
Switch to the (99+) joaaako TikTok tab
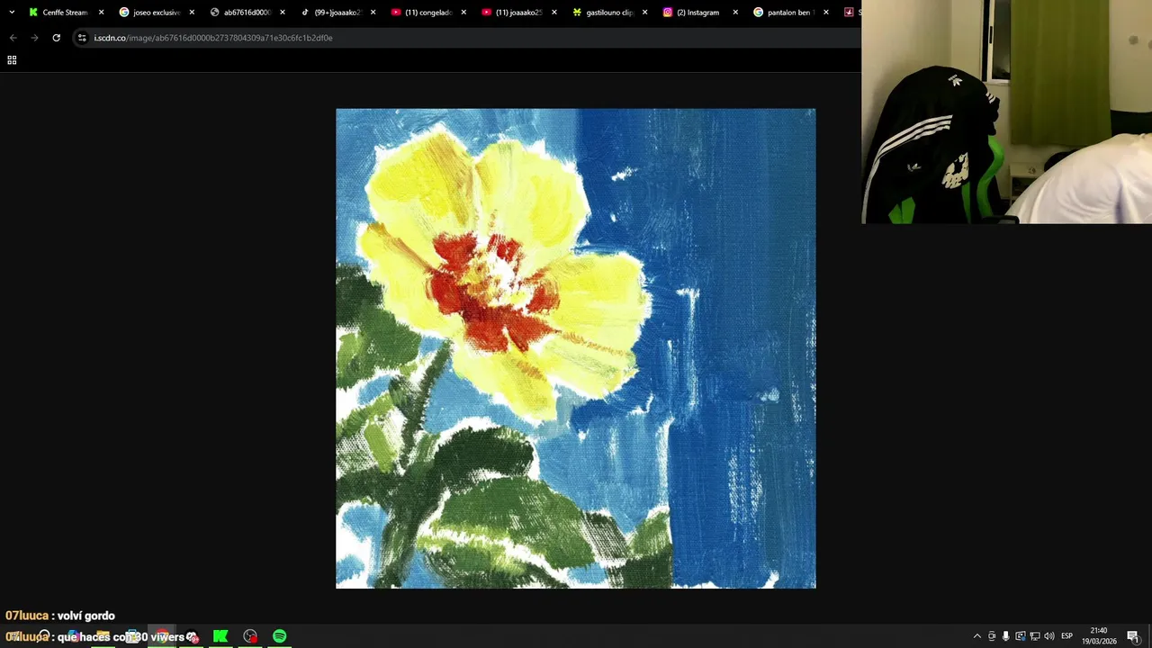pos(337,13)
